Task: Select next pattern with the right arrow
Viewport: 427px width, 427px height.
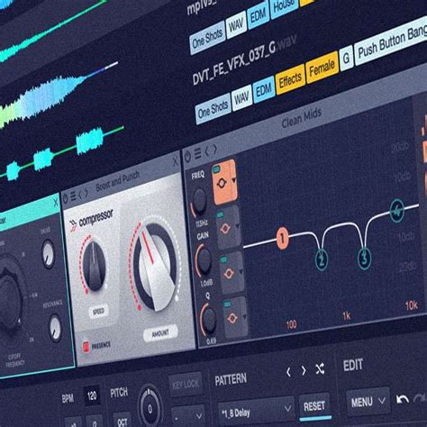Action: point(304,370)
